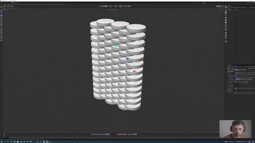Open the Panel menu of the viewport
Viewport: 255px width, 143px height.
coord(21,8)
